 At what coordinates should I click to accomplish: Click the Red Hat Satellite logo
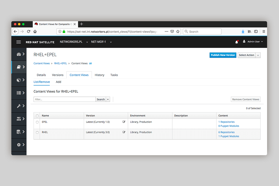(x=40, y=42)
